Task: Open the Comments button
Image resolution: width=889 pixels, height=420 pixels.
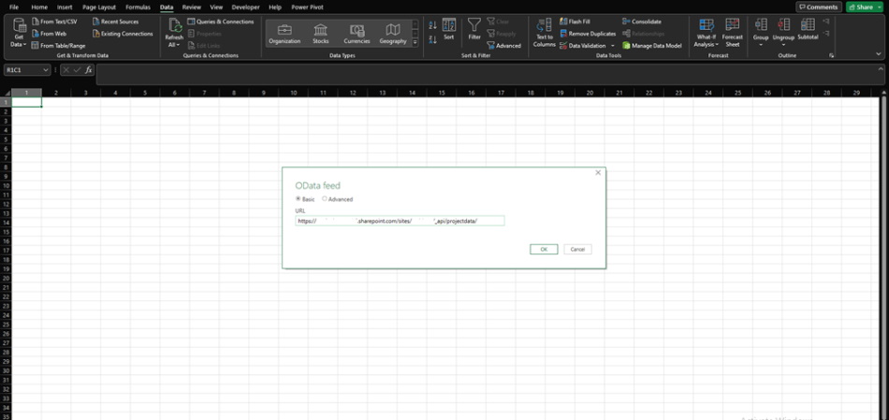Action: (x=819, y=7)
